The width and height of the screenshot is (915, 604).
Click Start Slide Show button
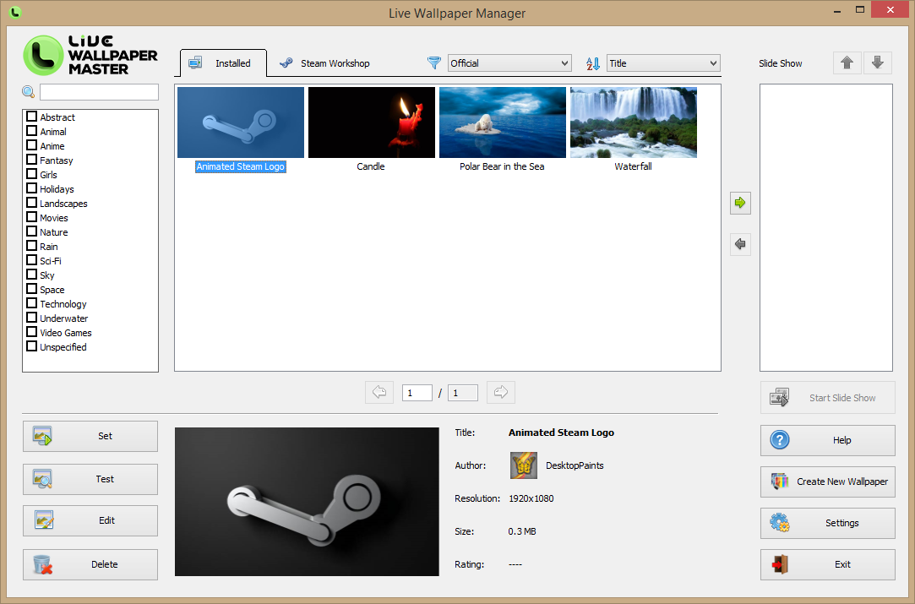827,397
